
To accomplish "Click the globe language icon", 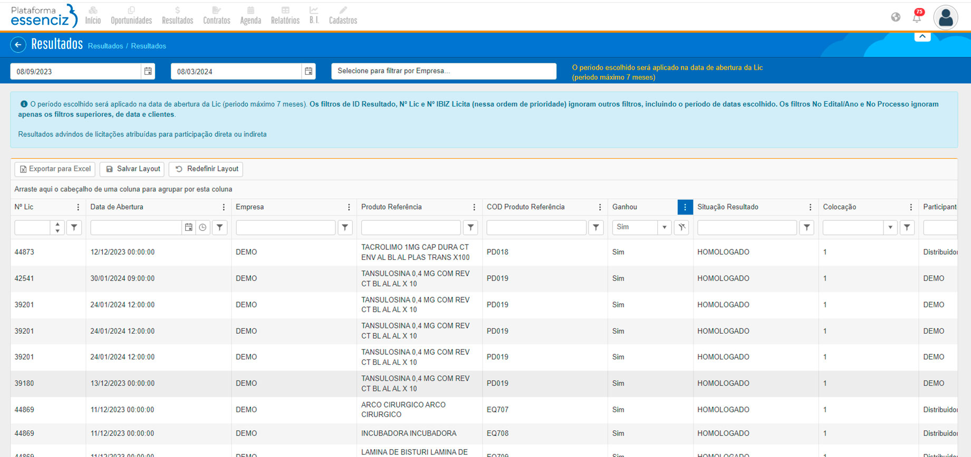I will (x=896, y=17).
